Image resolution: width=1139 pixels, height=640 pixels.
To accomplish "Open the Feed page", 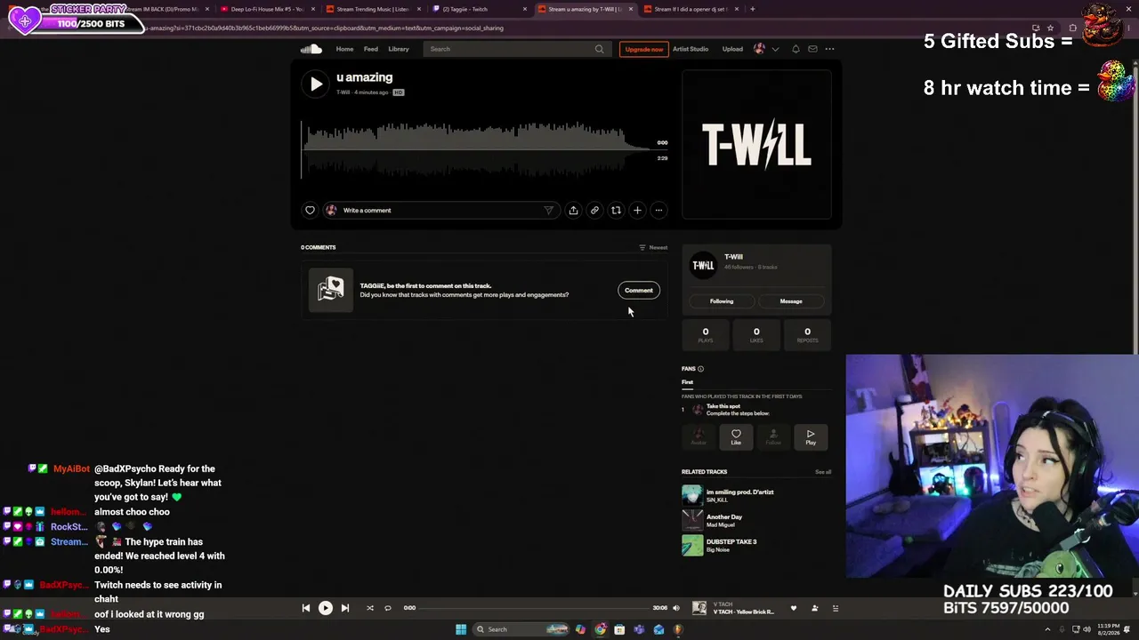I will (371, 49).
